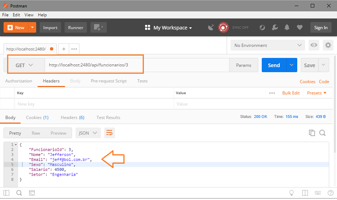The height and width of the screenshot is (200, 337).
Task: Open the help question mark icon
Action: pyautogui.click(x=331, y=193)
